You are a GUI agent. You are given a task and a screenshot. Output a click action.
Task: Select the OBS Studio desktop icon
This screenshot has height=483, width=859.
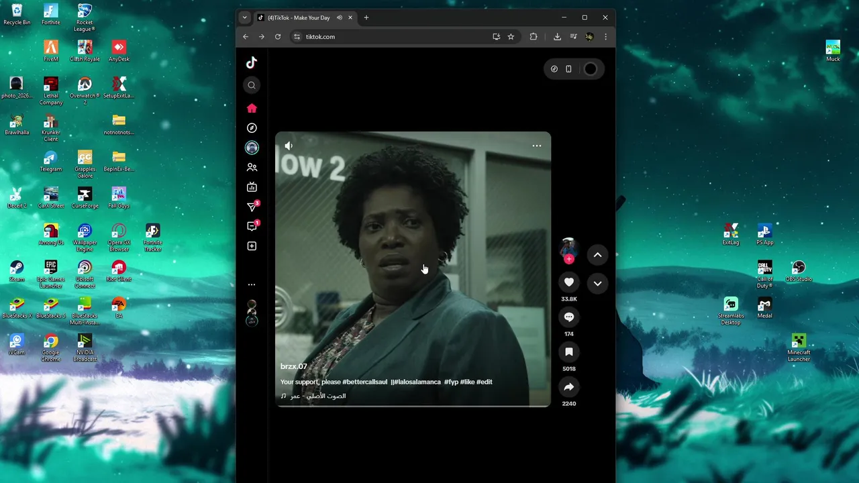pyautogui.click(x=799, y=272)
